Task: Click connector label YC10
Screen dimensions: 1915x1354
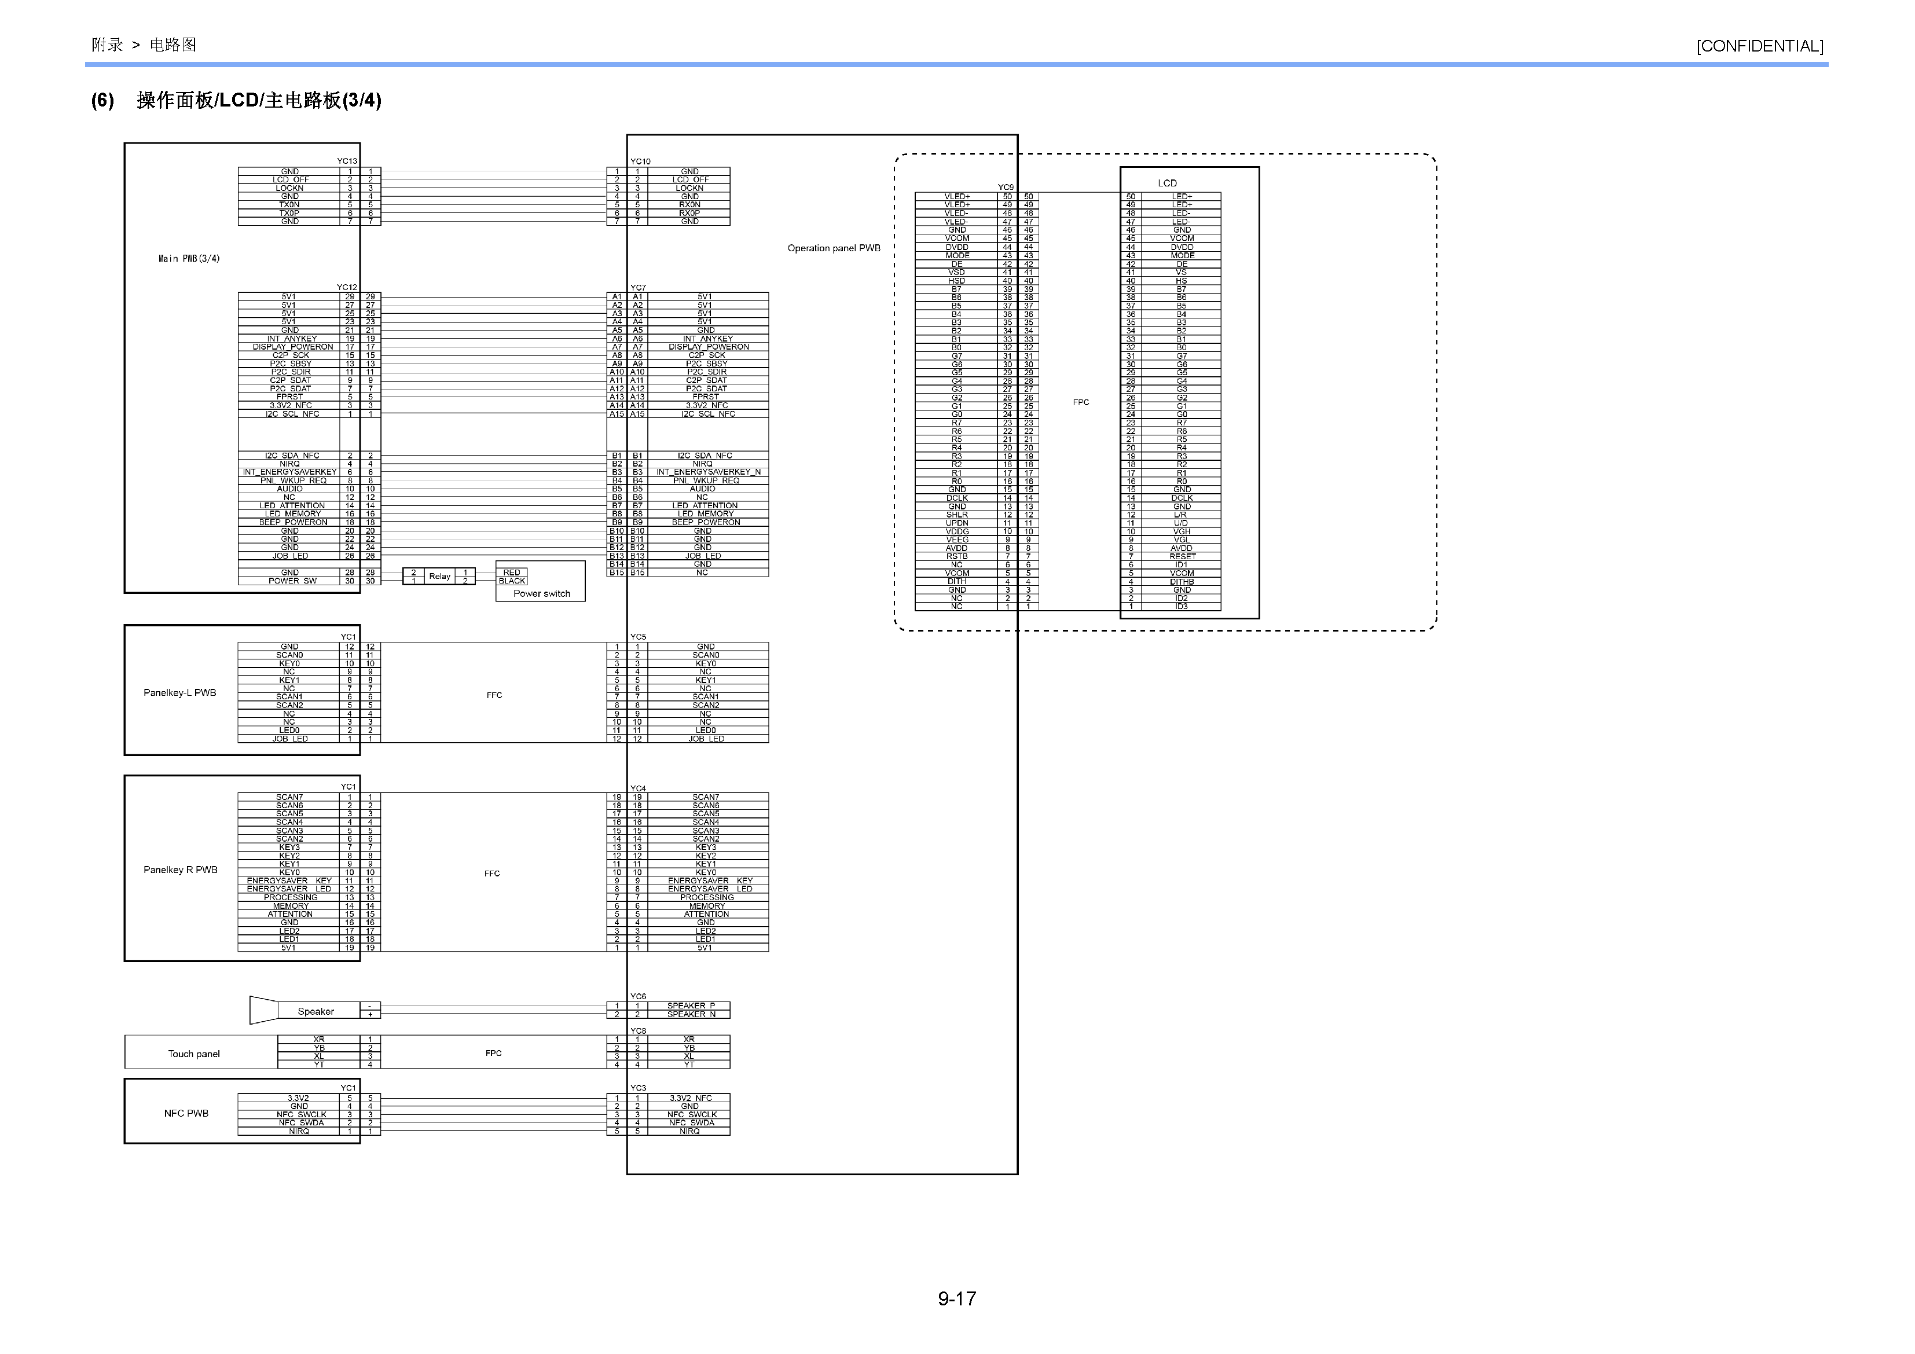Action: pos(640,161)
